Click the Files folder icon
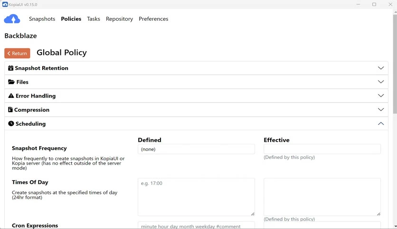 [11, 82]
